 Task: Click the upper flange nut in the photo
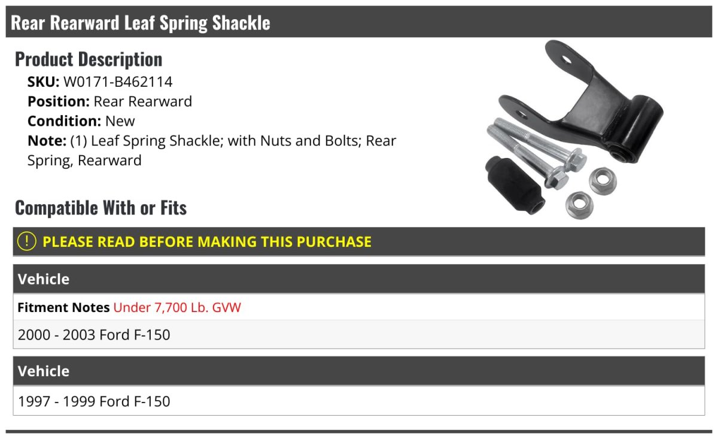[x=601, y=180]
